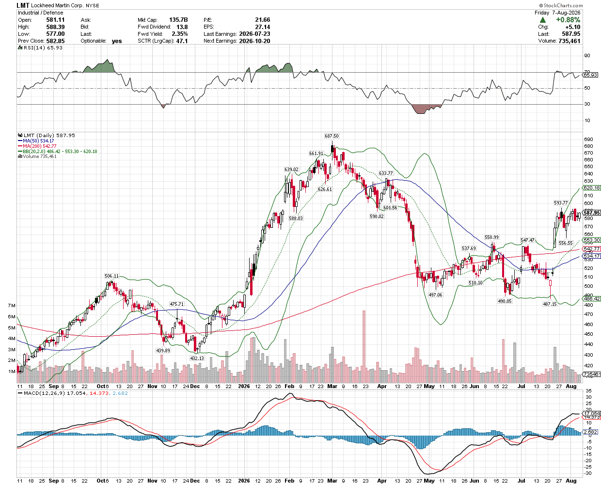Click the 661.91 price annotation
The image size is (601, 485).
pyautogui.click(x=316, y=154)
